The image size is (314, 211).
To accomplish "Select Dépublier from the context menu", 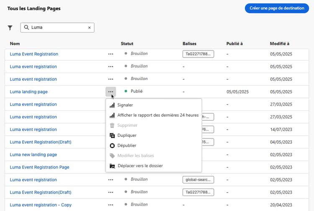I will coord(126,146).
